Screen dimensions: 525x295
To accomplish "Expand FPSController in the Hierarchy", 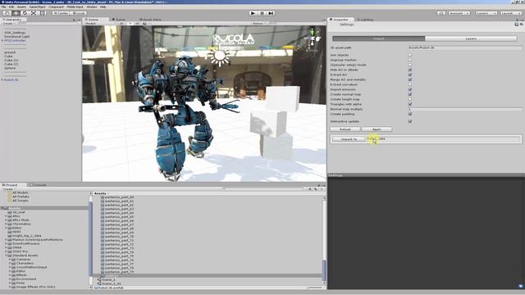I will pos(2,41).
